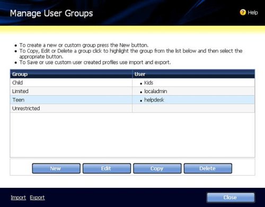
Task: Select the Child group row
Action: [132, 82]
